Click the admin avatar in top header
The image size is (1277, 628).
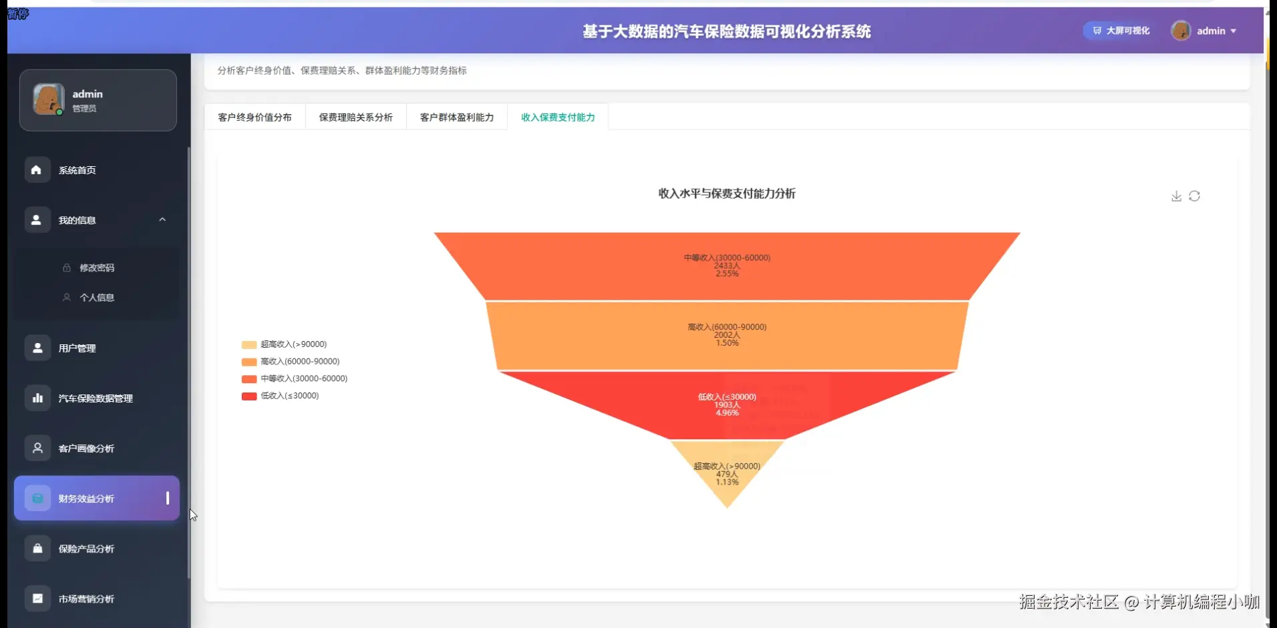coord(1181,31)
